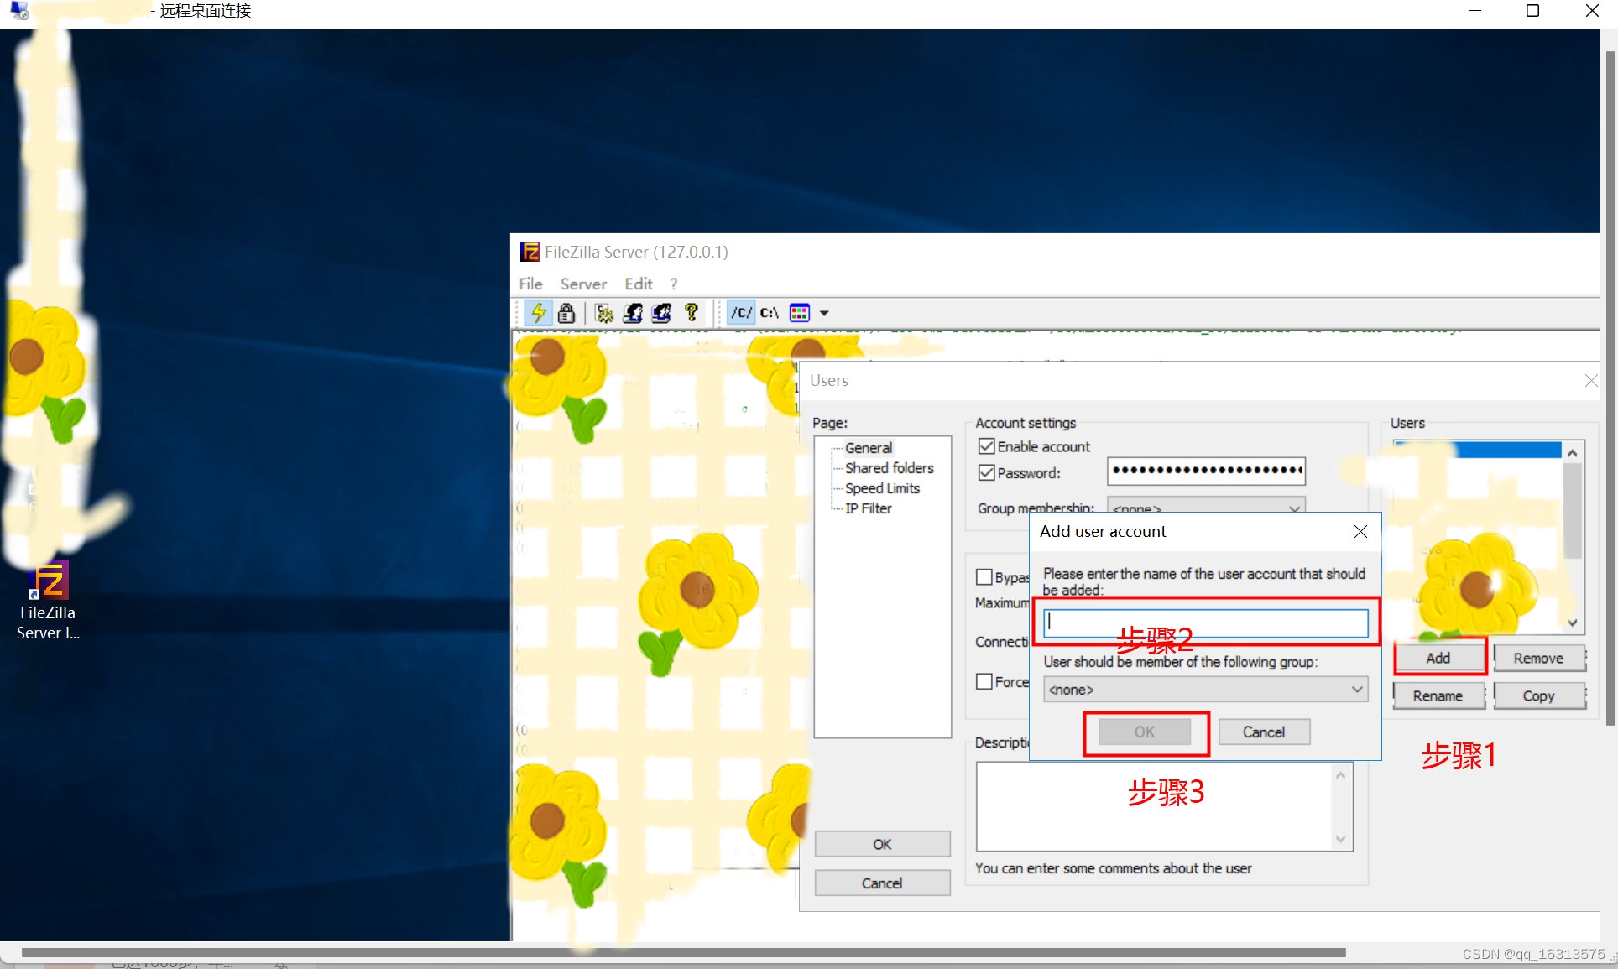Image resolution: width=1618 pixels, height=969 pixels.
Task: Click the Add button in Users panel
Action: [x=1437, y=656]
